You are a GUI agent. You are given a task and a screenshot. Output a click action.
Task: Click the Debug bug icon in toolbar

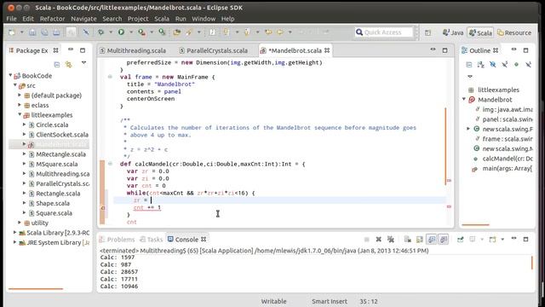[100, 32]
